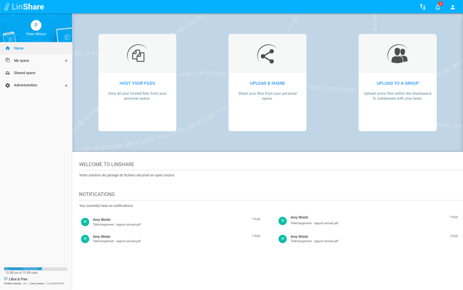Expand Administration with the plus sign
Screen dimensions: 463x290
(x=66, y=86)
